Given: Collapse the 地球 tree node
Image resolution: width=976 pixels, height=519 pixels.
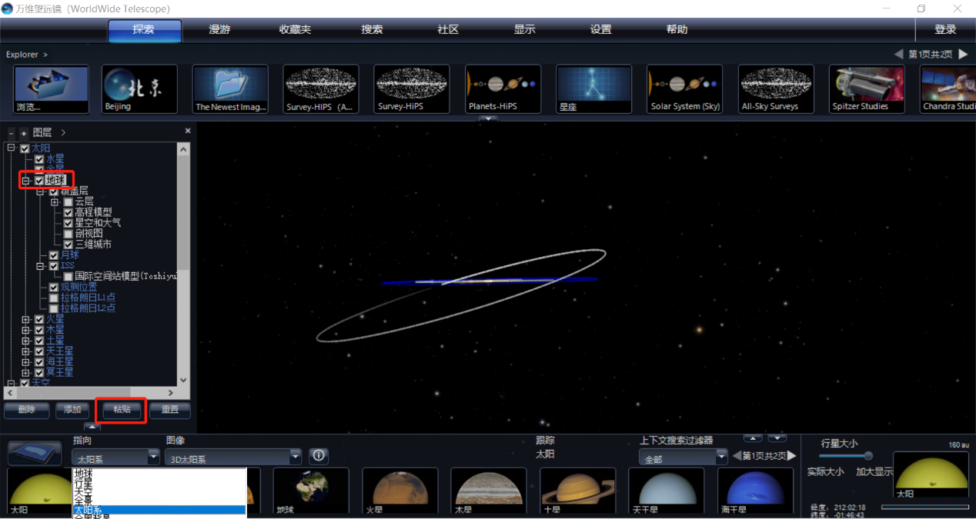Looking at the screenshot, I should [25, 181].
